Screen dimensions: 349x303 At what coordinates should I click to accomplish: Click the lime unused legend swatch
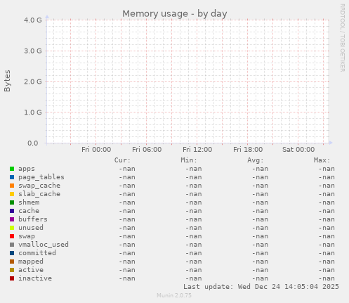tap(12, 228)
